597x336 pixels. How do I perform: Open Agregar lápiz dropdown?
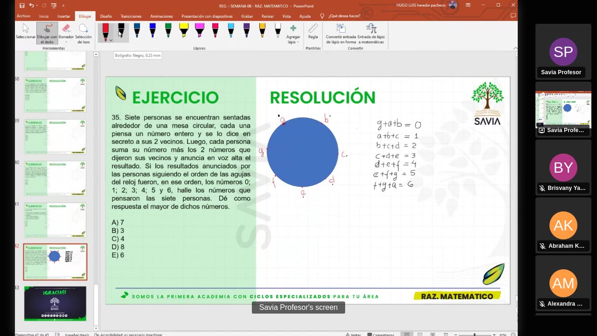pyautogui.click(x=293, y=34)
